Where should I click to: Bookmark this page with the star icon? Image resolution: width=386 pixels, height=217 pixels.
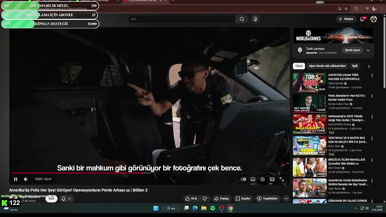tap(346, 9)
